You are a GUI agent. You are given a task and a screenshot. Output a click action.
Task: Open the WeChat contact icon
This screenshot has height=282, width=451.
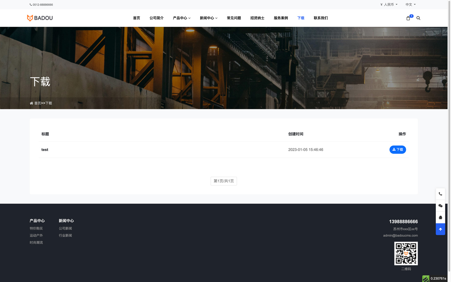(440, 206)
